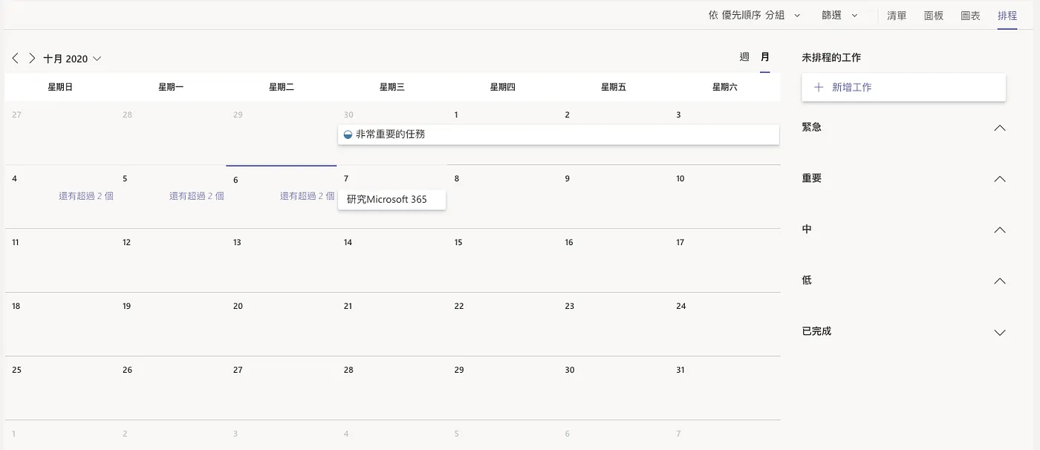This screenshot has width=1040, height=450.
Task: Select day 21 on the calendar
Action: pos(348,306)
